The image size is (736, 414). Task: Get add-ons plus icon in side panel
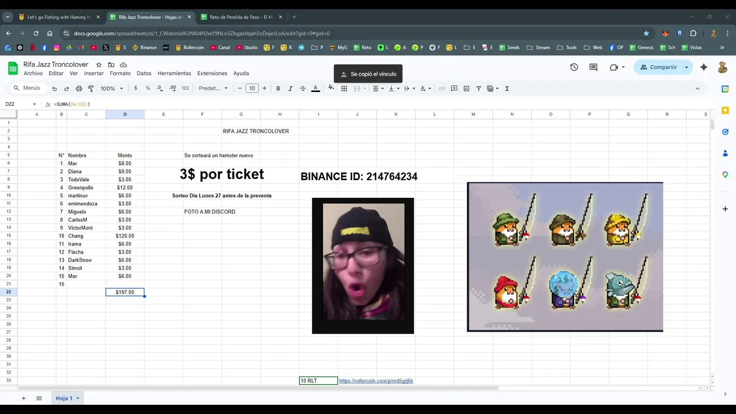pos(725,209)
